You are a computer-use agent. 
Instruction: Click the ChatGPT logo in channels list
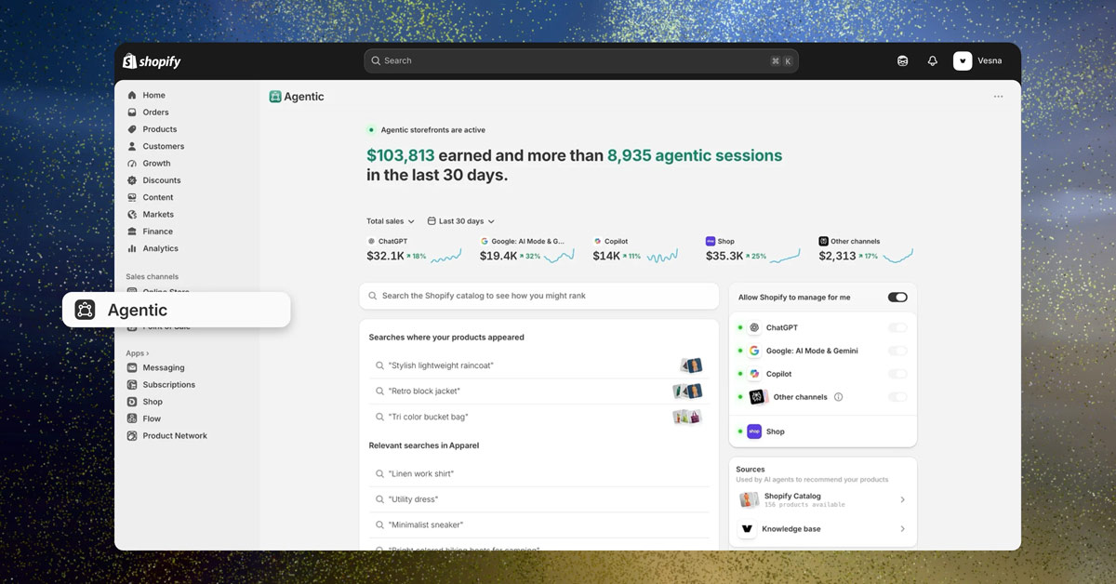coord(754,328)
